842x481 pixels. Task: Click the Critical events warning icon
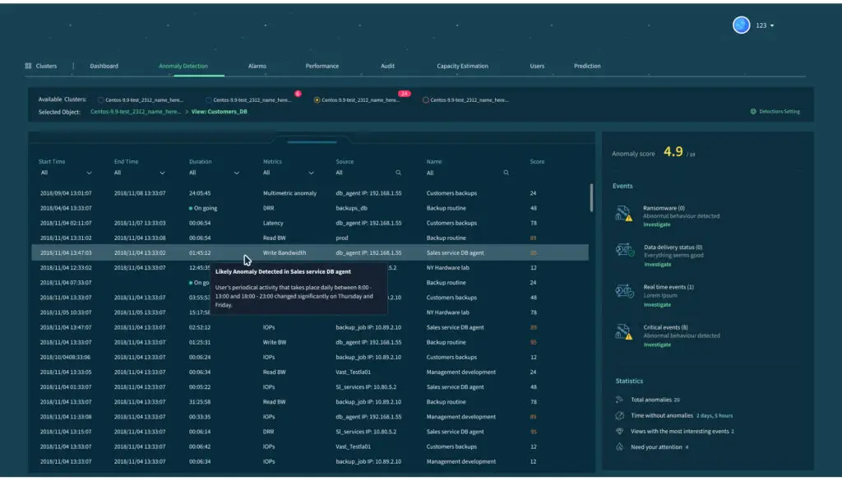tap(624, 332)
